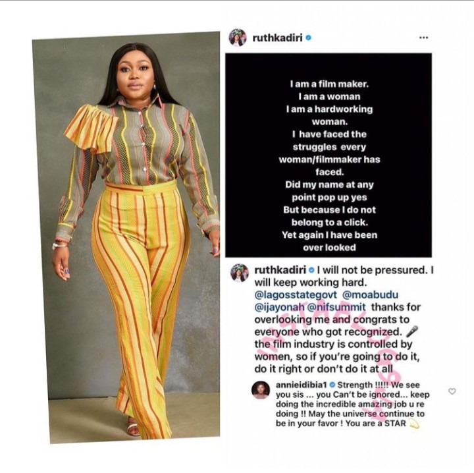Click the microphone emoji in the caption
Viewport: 474px width, 473px height.
click(x=411, y=331)
